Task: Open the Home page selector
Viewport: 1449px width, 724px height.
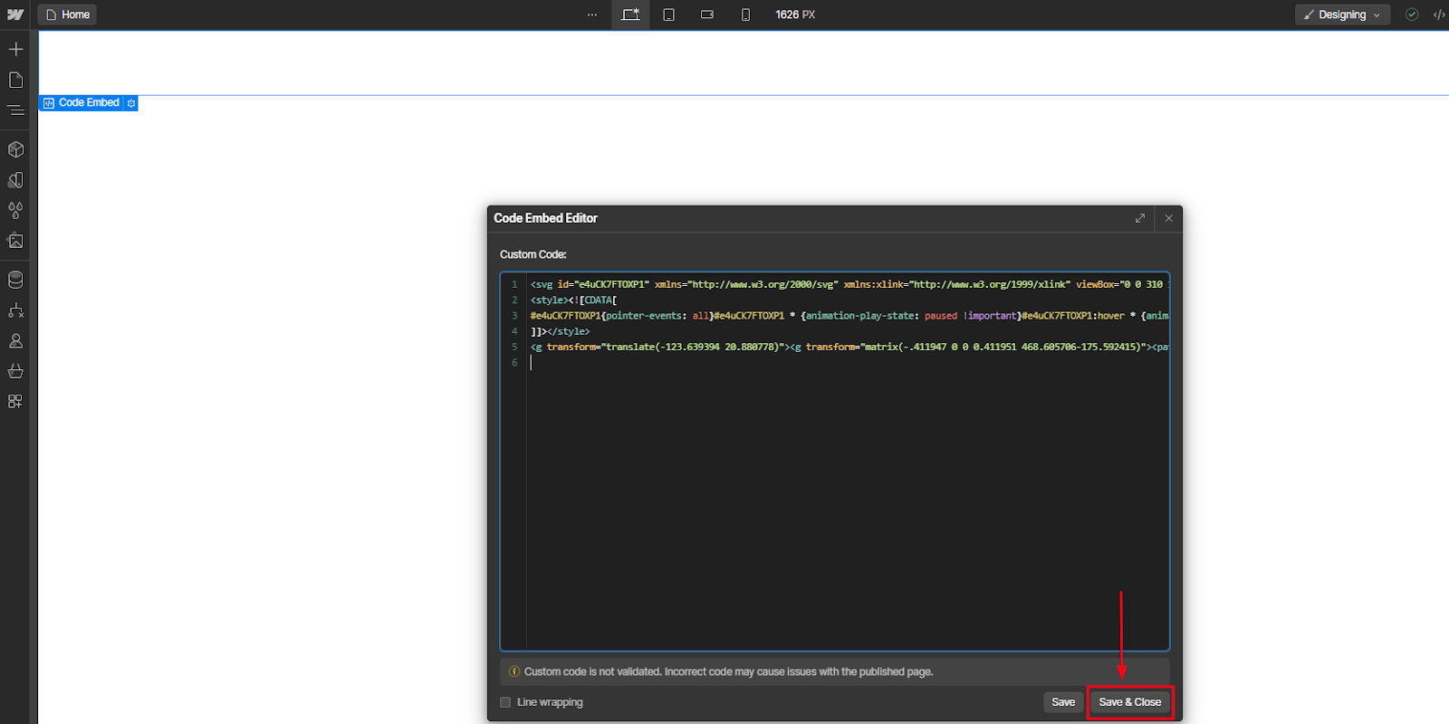Action: point(68,14)
